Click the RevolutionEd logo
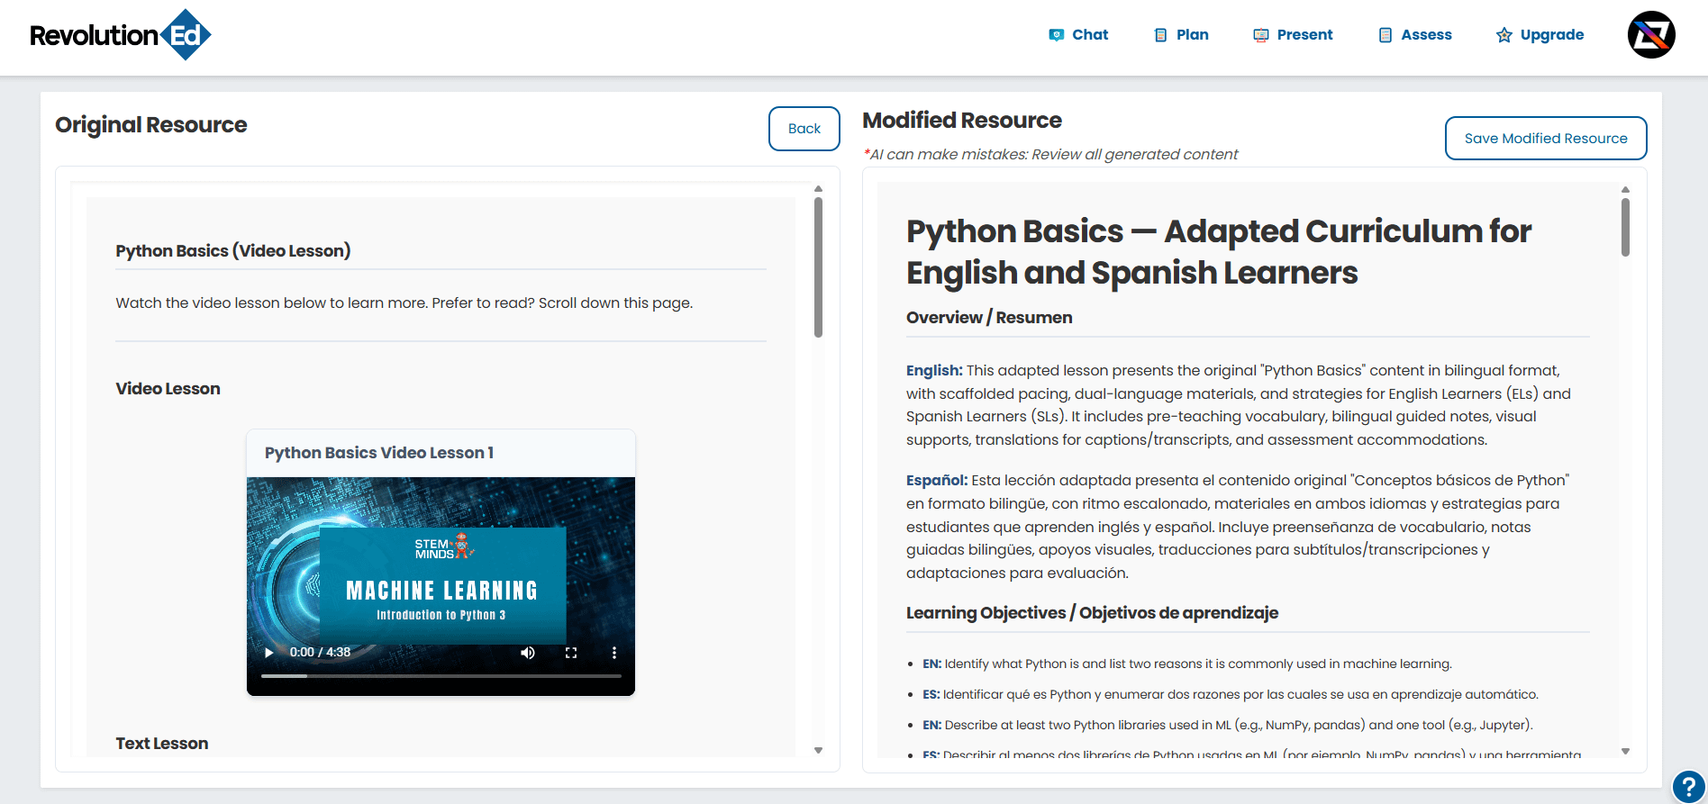 [121, 35]
